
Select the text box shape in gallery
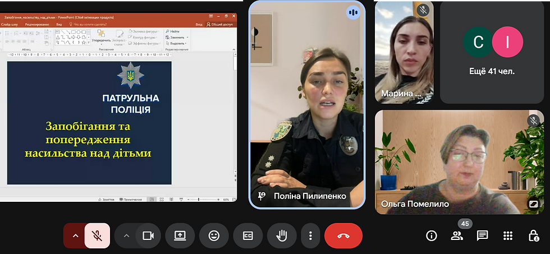(x=58, y=32)
